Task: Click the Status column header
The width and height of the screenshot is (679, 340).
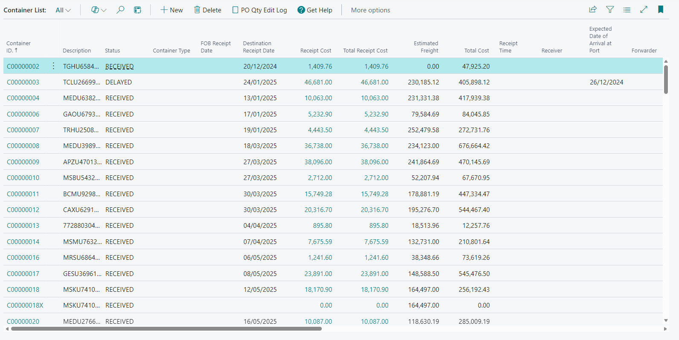Action: 113,50
